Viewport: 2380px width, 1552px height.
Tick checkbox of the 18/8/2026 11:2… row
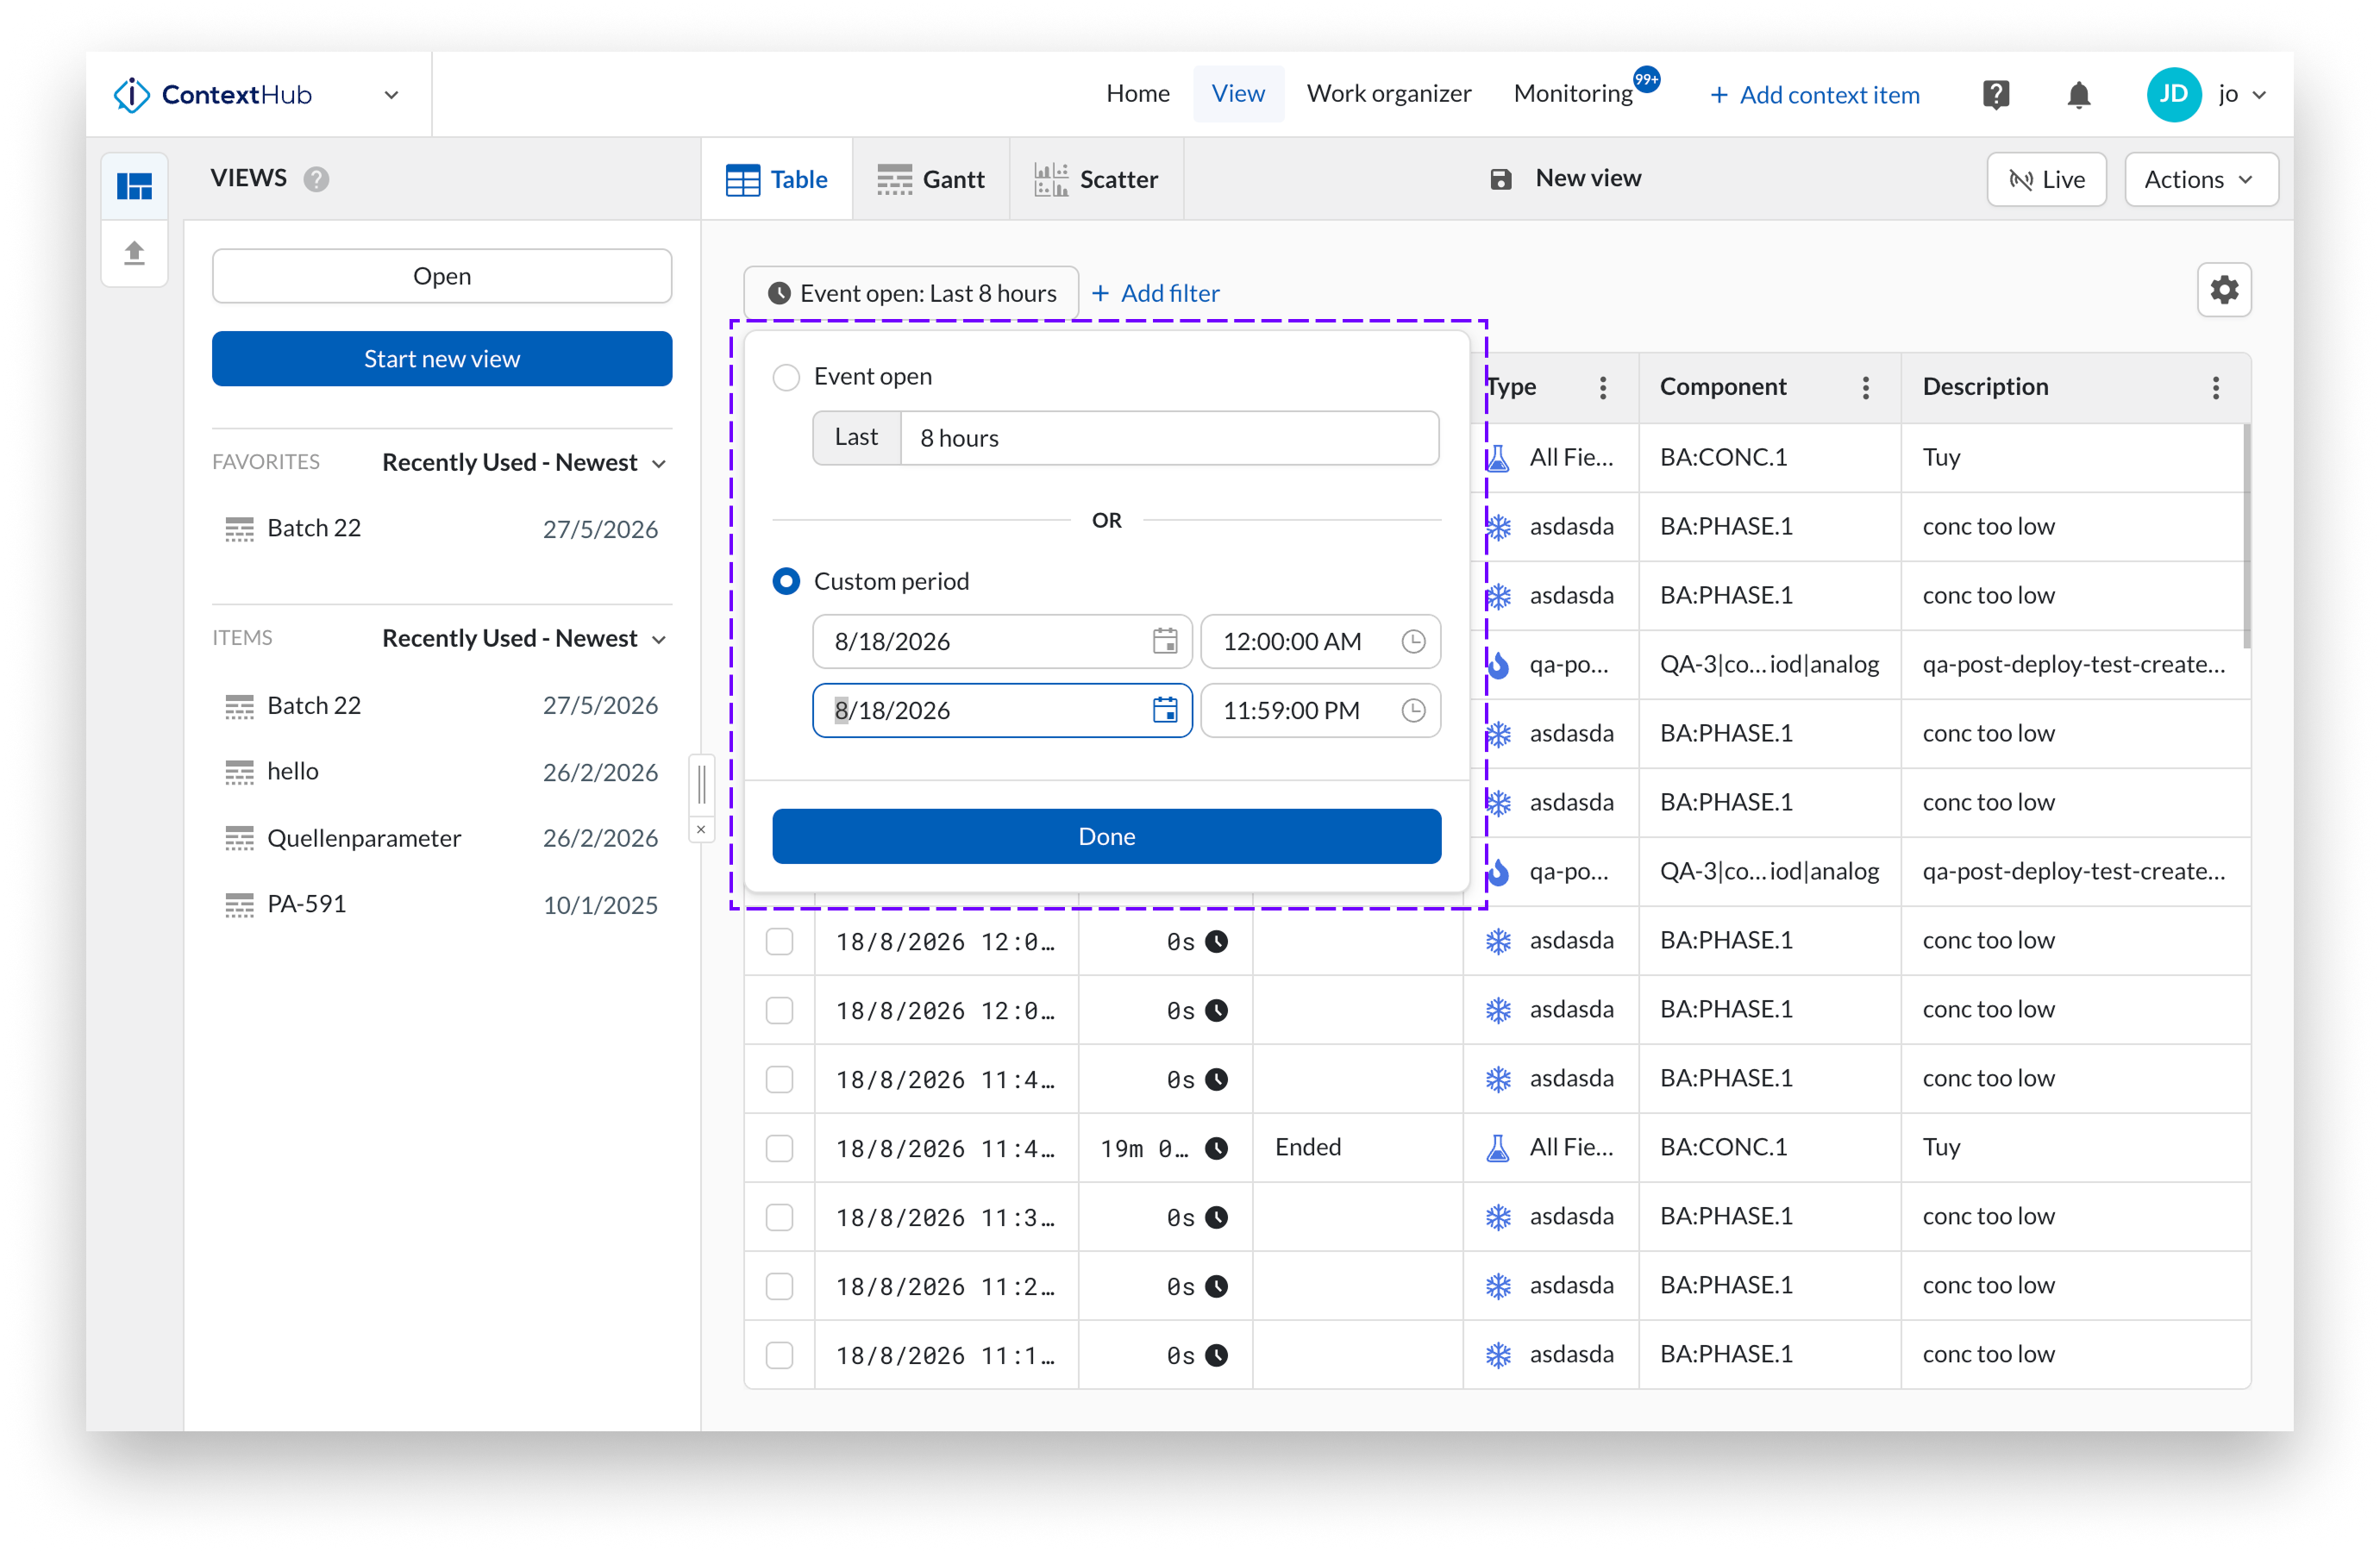point(779,1286)
